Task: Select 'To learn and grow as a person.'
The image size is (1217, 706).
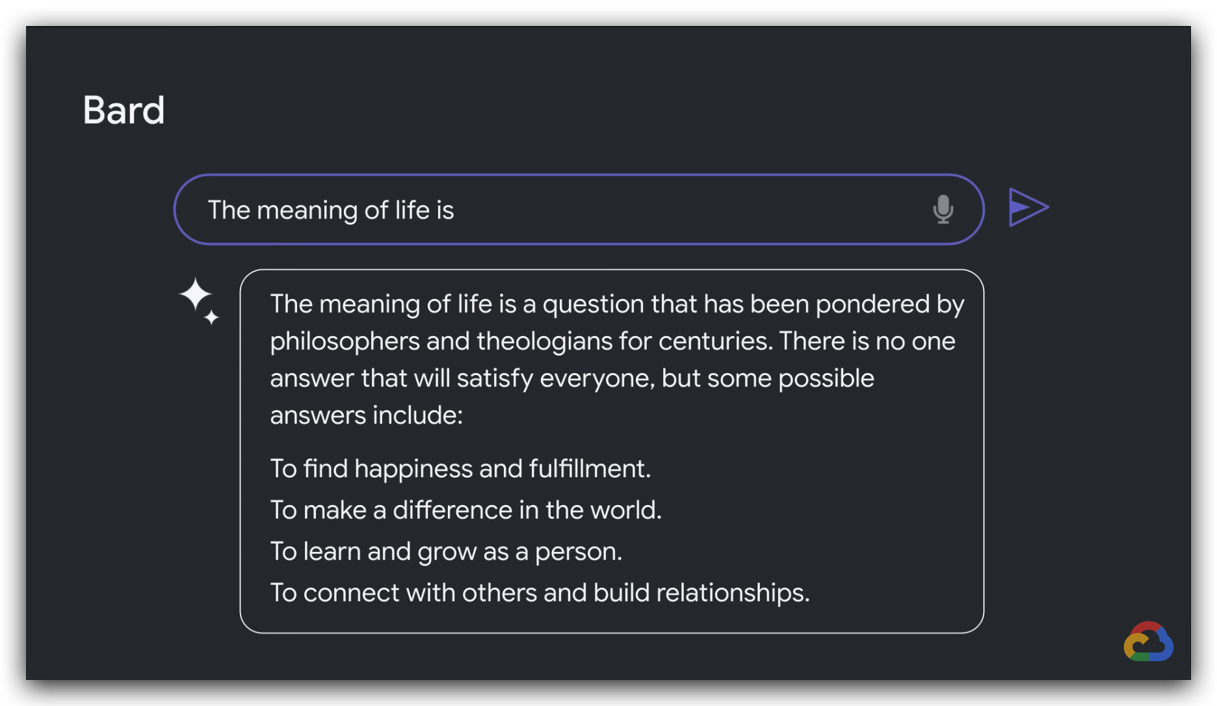Action: [x=446, y=552]
